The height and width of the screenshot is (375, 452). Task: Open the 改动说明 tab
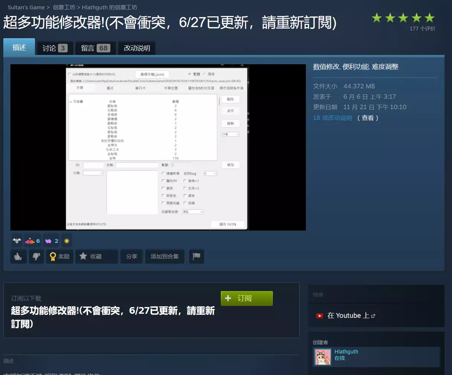137,48
